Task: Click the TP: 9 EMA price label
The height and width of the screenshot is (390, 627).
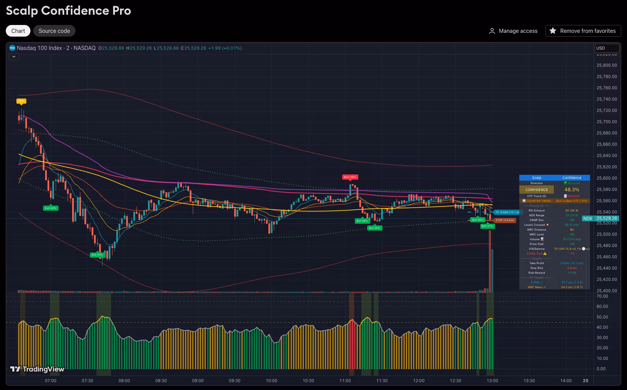Action: pos(507,212)
